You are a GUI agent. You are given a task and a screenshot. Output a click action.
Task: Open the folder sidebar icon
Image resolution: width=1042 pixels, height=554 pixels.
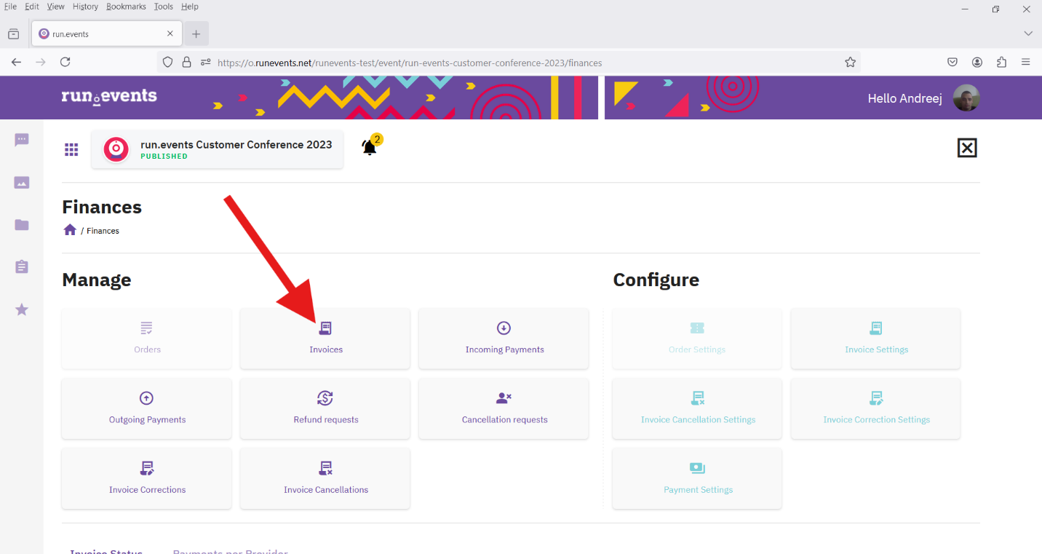[x=22, y=225]
